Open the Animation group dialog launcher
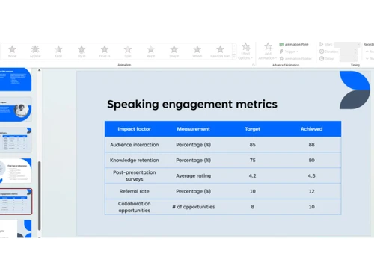374x280 pixels. (x=254, y=65)
